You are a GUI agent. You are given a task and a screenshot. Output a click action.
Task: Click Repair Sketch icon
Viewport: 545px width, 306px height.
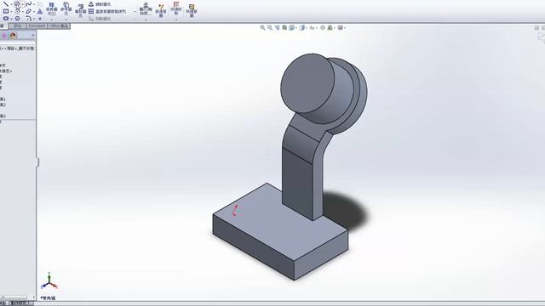161,10
